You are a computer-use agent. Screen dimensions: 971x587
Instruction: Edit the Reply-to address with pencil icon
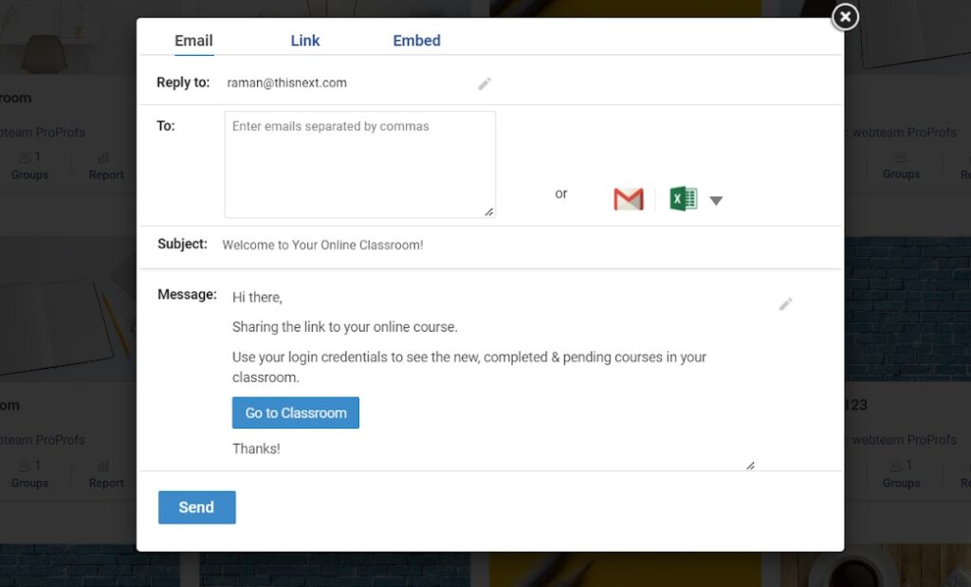tap(485, 83)
